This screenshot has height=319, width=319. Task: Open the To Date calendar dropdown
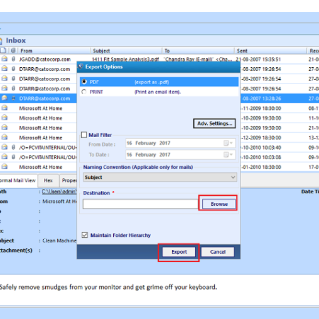pos(228,155)
